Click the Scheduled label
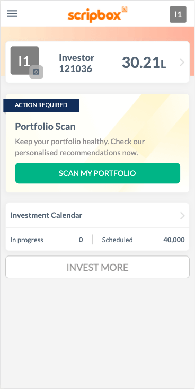This screenshot has height=389, width=195. point(117,240)
